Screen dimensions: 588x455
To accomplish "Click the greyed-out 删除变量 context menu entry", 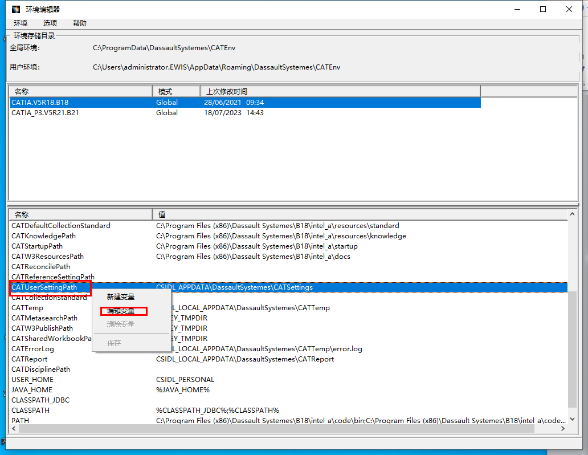I will pyautogui.click(x=120, y=324).
